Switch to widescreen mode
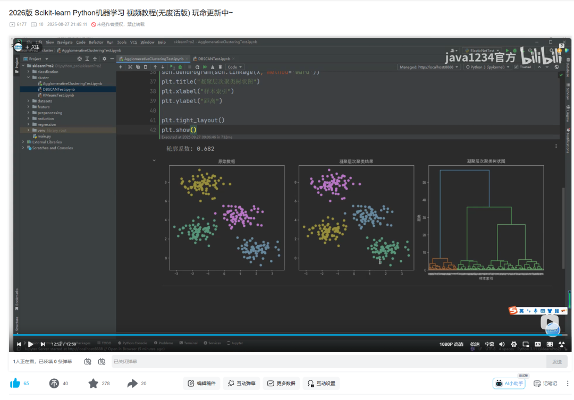574x400 pixels. tap(538, 344)
